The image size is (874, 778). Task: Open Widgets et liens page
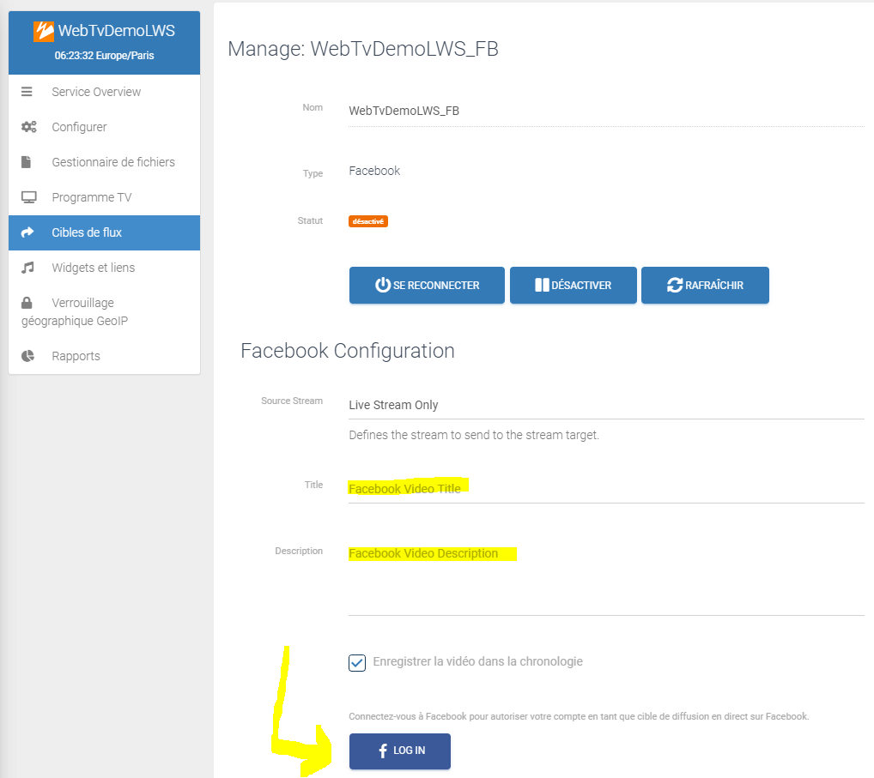pos(104,268)
